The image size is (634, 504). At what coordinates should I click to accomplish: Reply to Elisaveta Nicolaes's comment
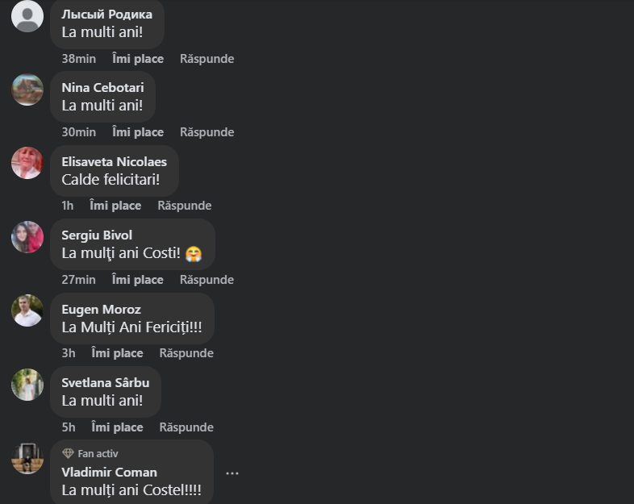(184, 206)
